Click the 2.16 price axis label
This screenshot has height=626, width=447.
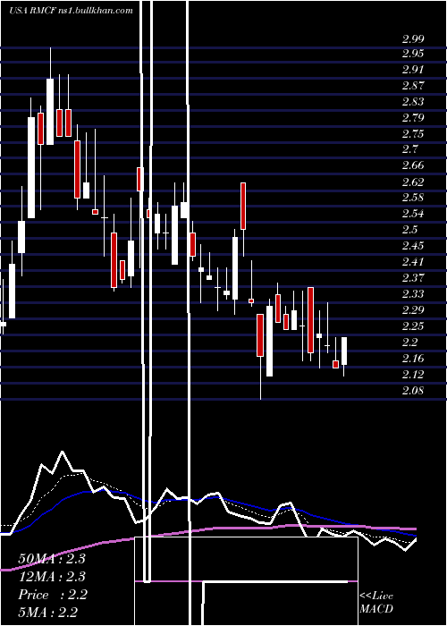(413, 358)
